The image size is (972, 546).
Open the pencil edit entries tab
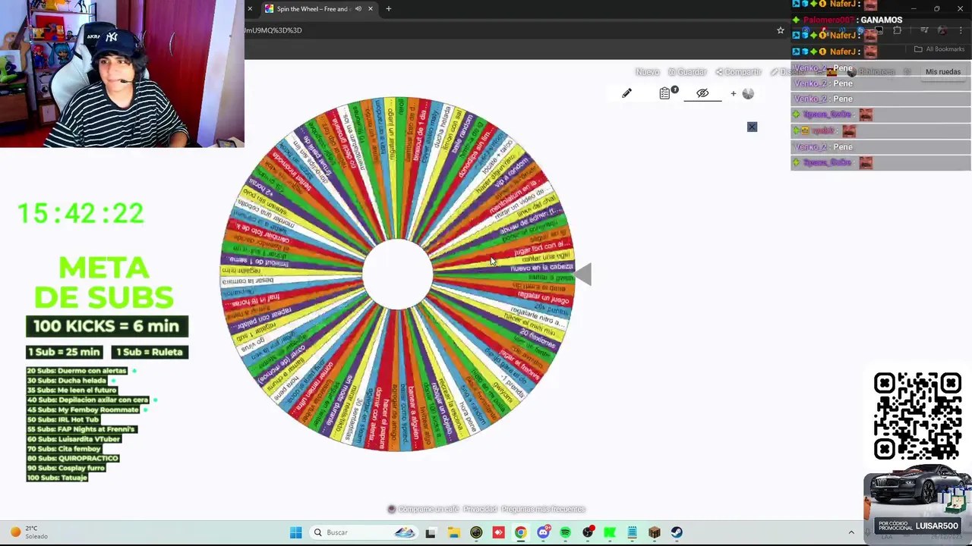[626, 93]
